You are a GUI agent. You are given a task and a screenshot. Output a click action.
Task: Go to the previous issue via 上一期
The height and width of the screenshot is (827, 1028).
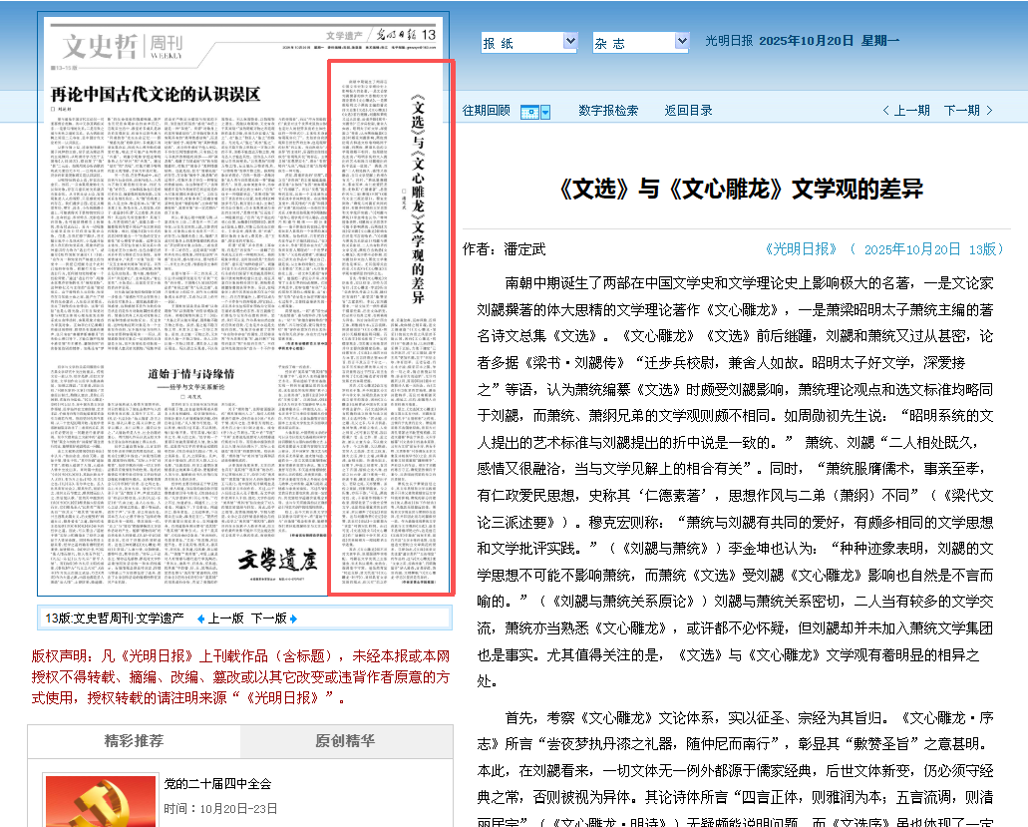(911, 111)
